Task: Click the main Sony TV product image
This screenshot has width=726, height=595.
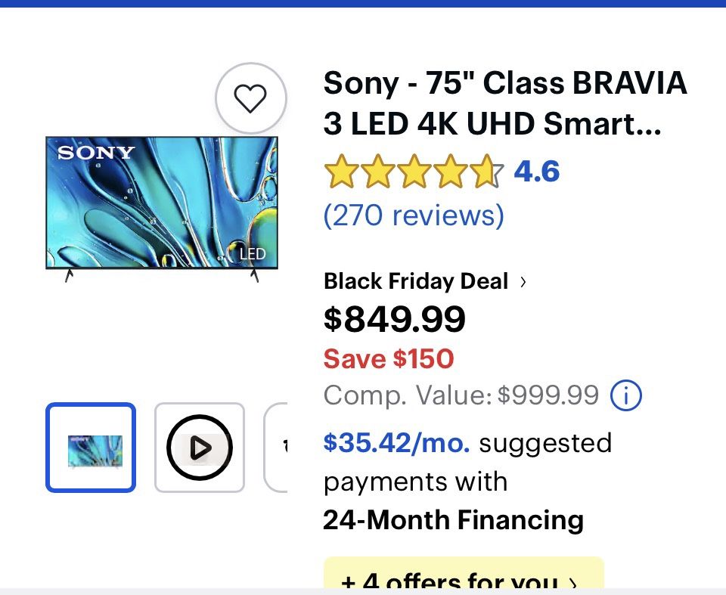Action: [161, 203]
